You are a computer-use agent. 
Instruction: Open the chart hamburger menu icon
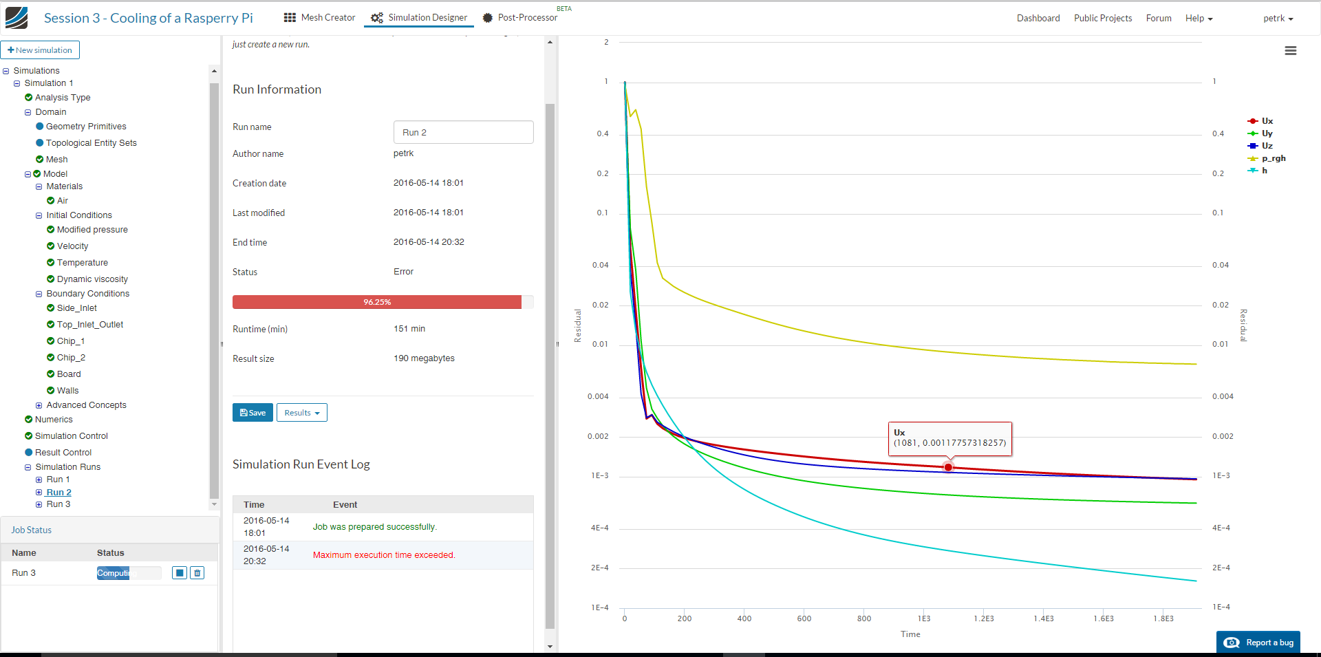point(1291,51)
